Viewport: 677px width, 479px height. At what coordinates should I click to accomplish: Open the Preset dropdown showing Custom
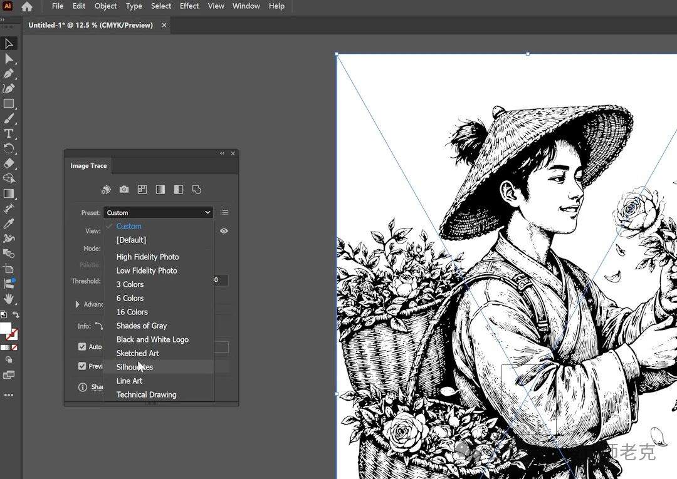pyautogui.click(x=158, y=212)
